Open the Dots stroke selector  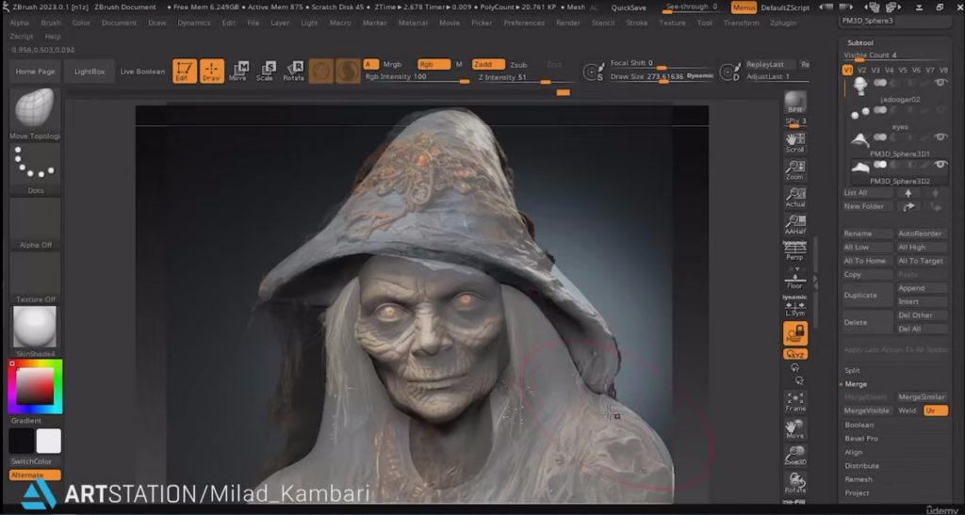[35, 165]
